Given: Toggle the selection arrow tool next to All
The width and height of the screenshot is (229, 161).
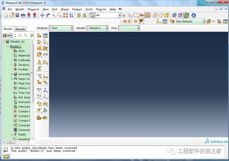Looking at the screenshot, I should point(93,15).
